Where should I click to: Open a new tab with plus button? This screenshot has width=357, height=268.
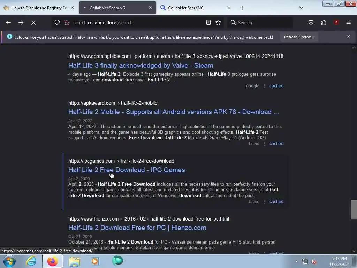pos(242,8)
